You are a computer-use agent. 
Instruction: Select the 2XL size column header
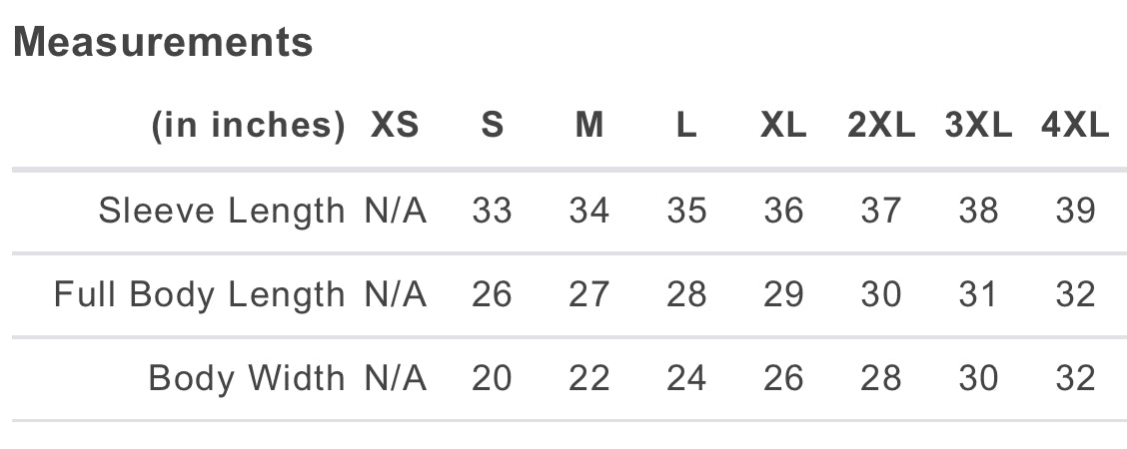point(880,126)
